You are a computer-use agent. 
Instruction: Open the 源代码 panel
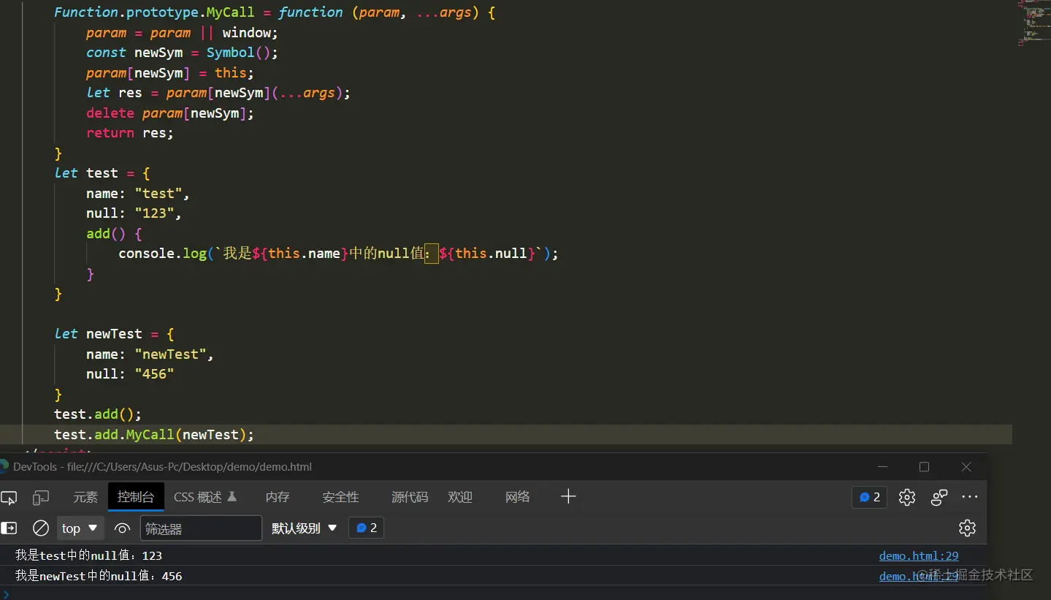pyautogui.click(x=409, y=497)
